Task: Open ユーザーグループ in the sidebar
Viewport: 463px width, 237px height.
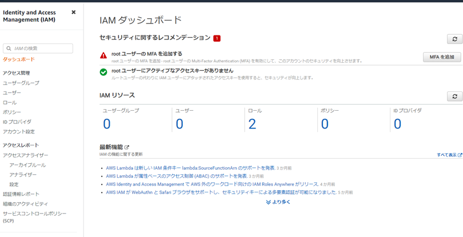Action: point(21,83)
